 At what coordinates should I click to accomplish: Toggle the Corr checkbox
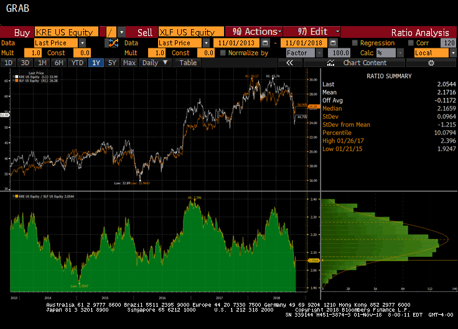[411, 43]
